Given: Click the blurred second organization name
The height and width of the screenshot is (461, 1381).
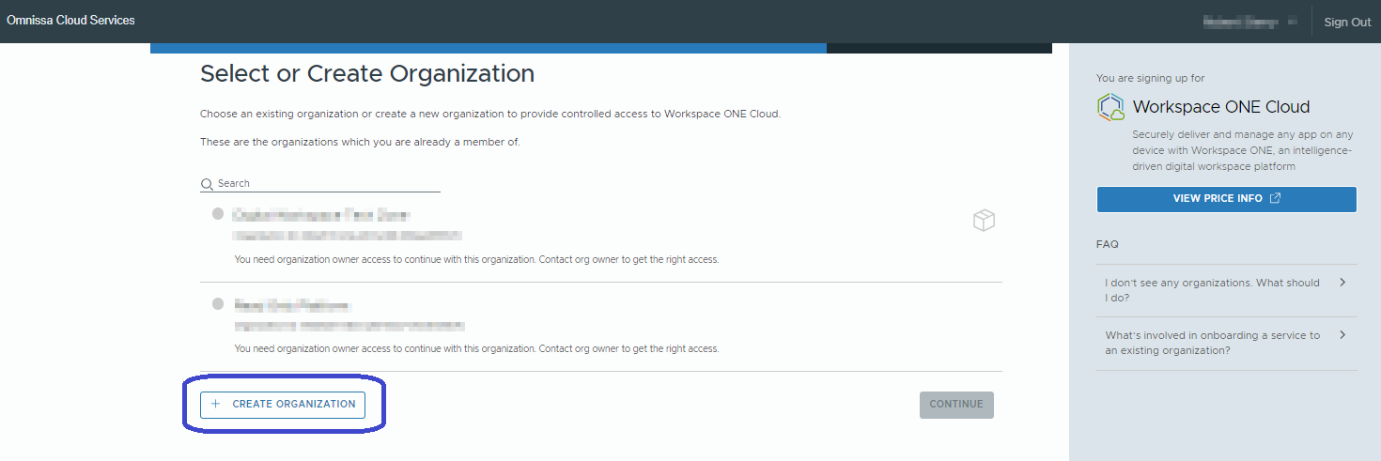Looking at the screenshot, I should tap(291, 306).
